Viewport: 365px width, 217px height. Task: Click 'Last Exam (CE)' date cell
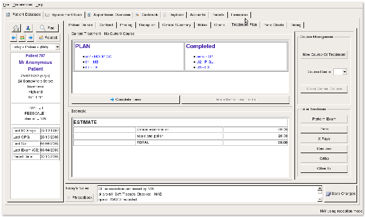click(x=50, y=150)
